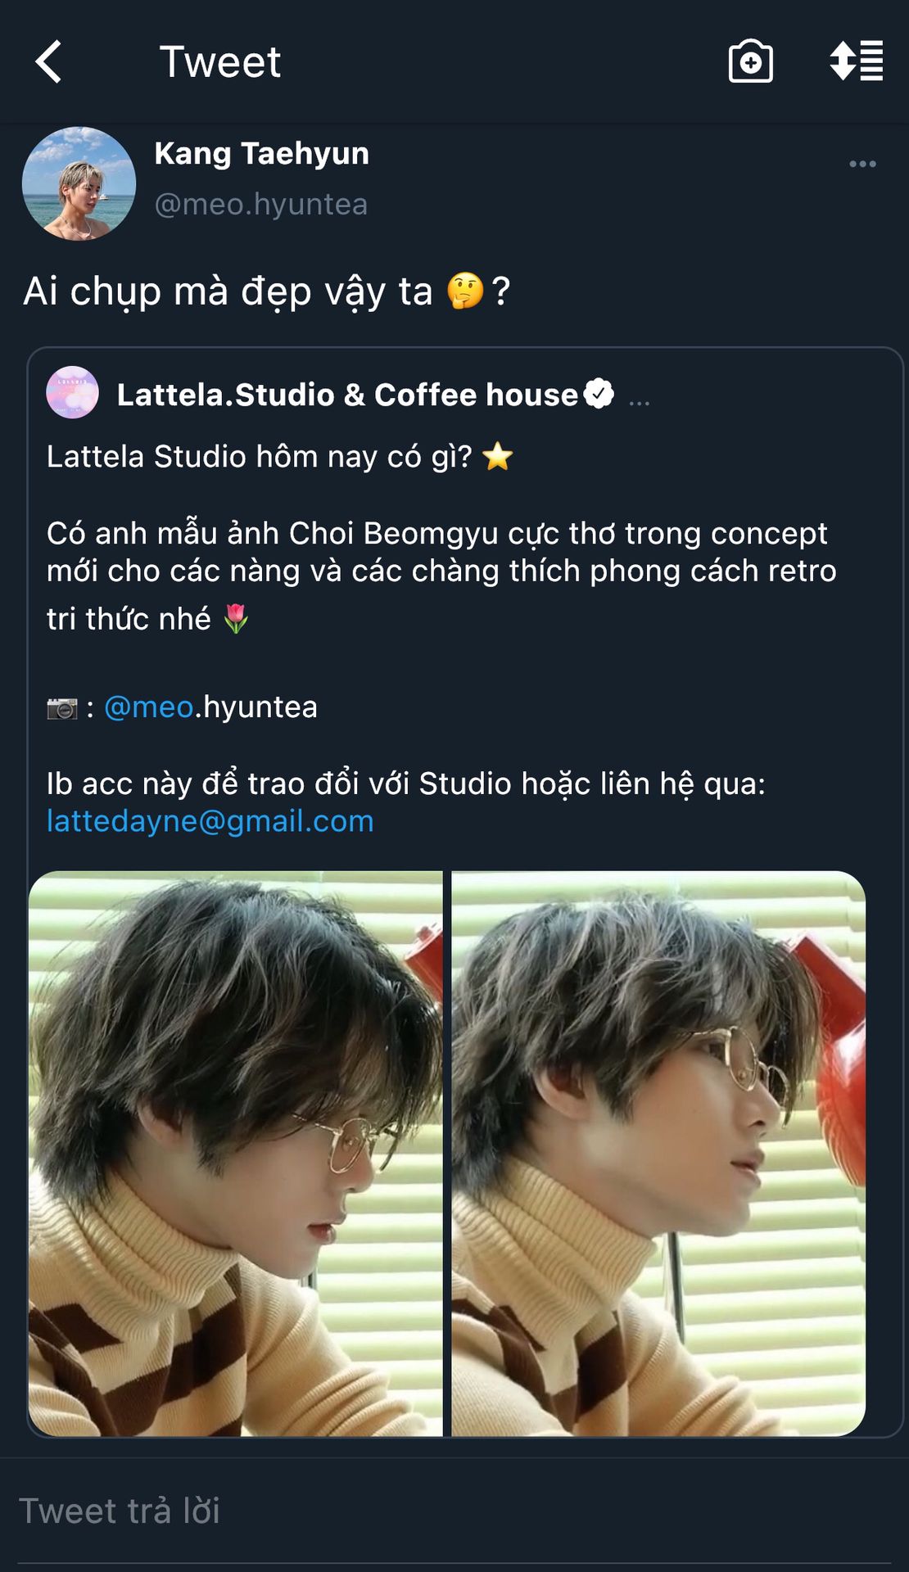The height and width of the screenshot is (1572, 909).
Task: Expand the ellipsis next to Lattela.Studio name
Action: (x=640, y=400)
